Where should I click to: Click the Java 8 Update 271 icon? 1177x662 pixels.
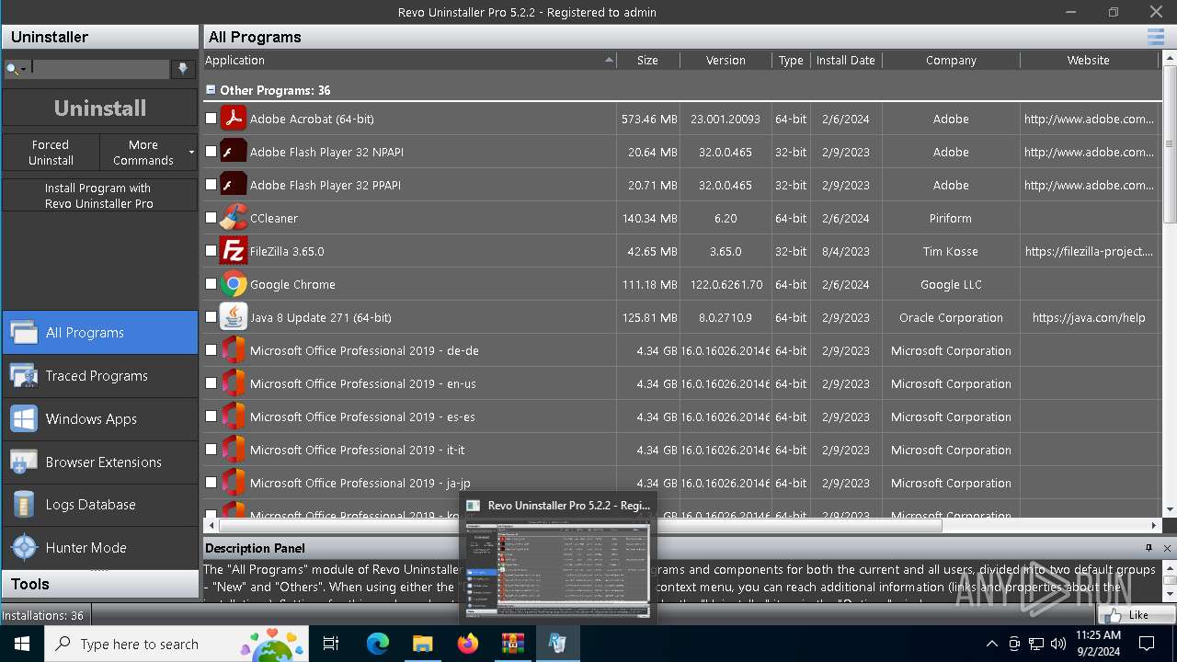(234, 317)
